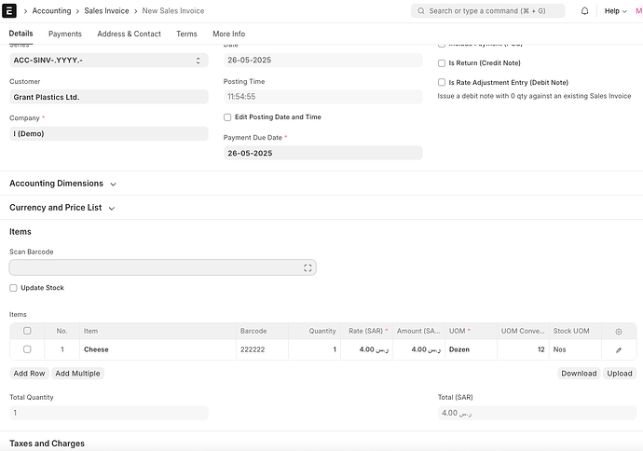Click the Dozen UOM cell
The width and height of the screenshot is (643, 451).
(x=471, y=349)
